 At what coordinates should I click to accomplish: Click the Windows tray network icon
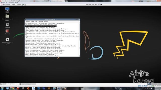coord(150,88)
